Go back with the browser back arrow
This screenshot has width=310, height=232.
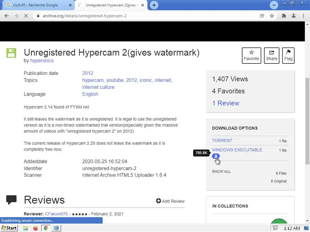pos(7,16)
